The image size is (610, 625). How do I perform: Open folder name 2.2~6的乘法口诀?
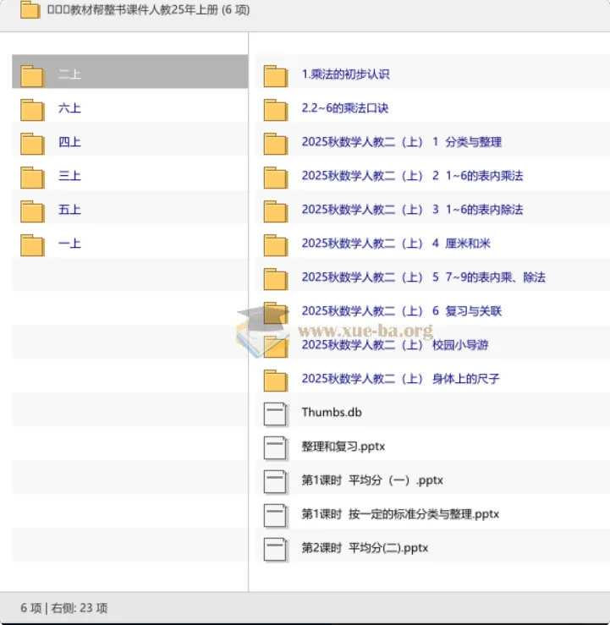click(345, 108)
